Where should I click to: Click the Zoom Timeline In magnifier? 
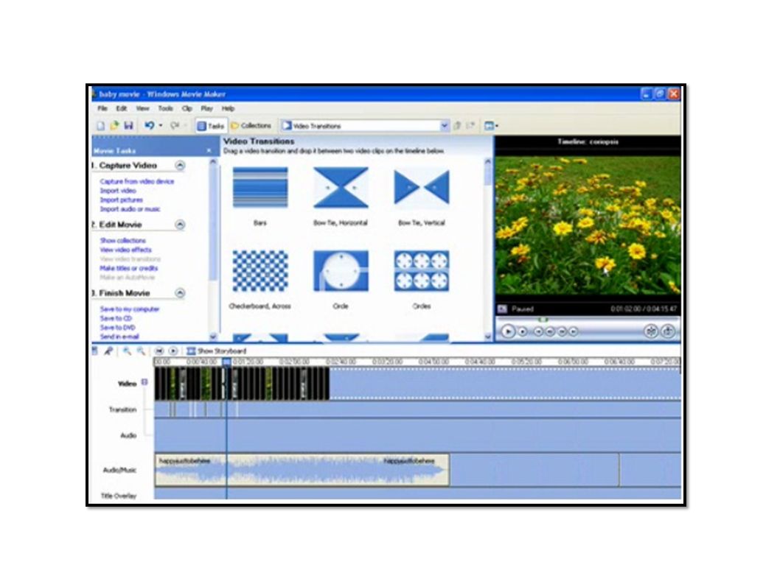(128, 351)
